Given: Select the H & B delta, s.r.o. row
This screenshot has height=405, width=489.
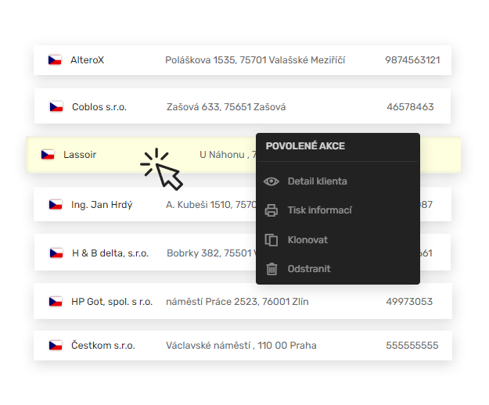Looking at the screenshot, I should pos(110,253).
